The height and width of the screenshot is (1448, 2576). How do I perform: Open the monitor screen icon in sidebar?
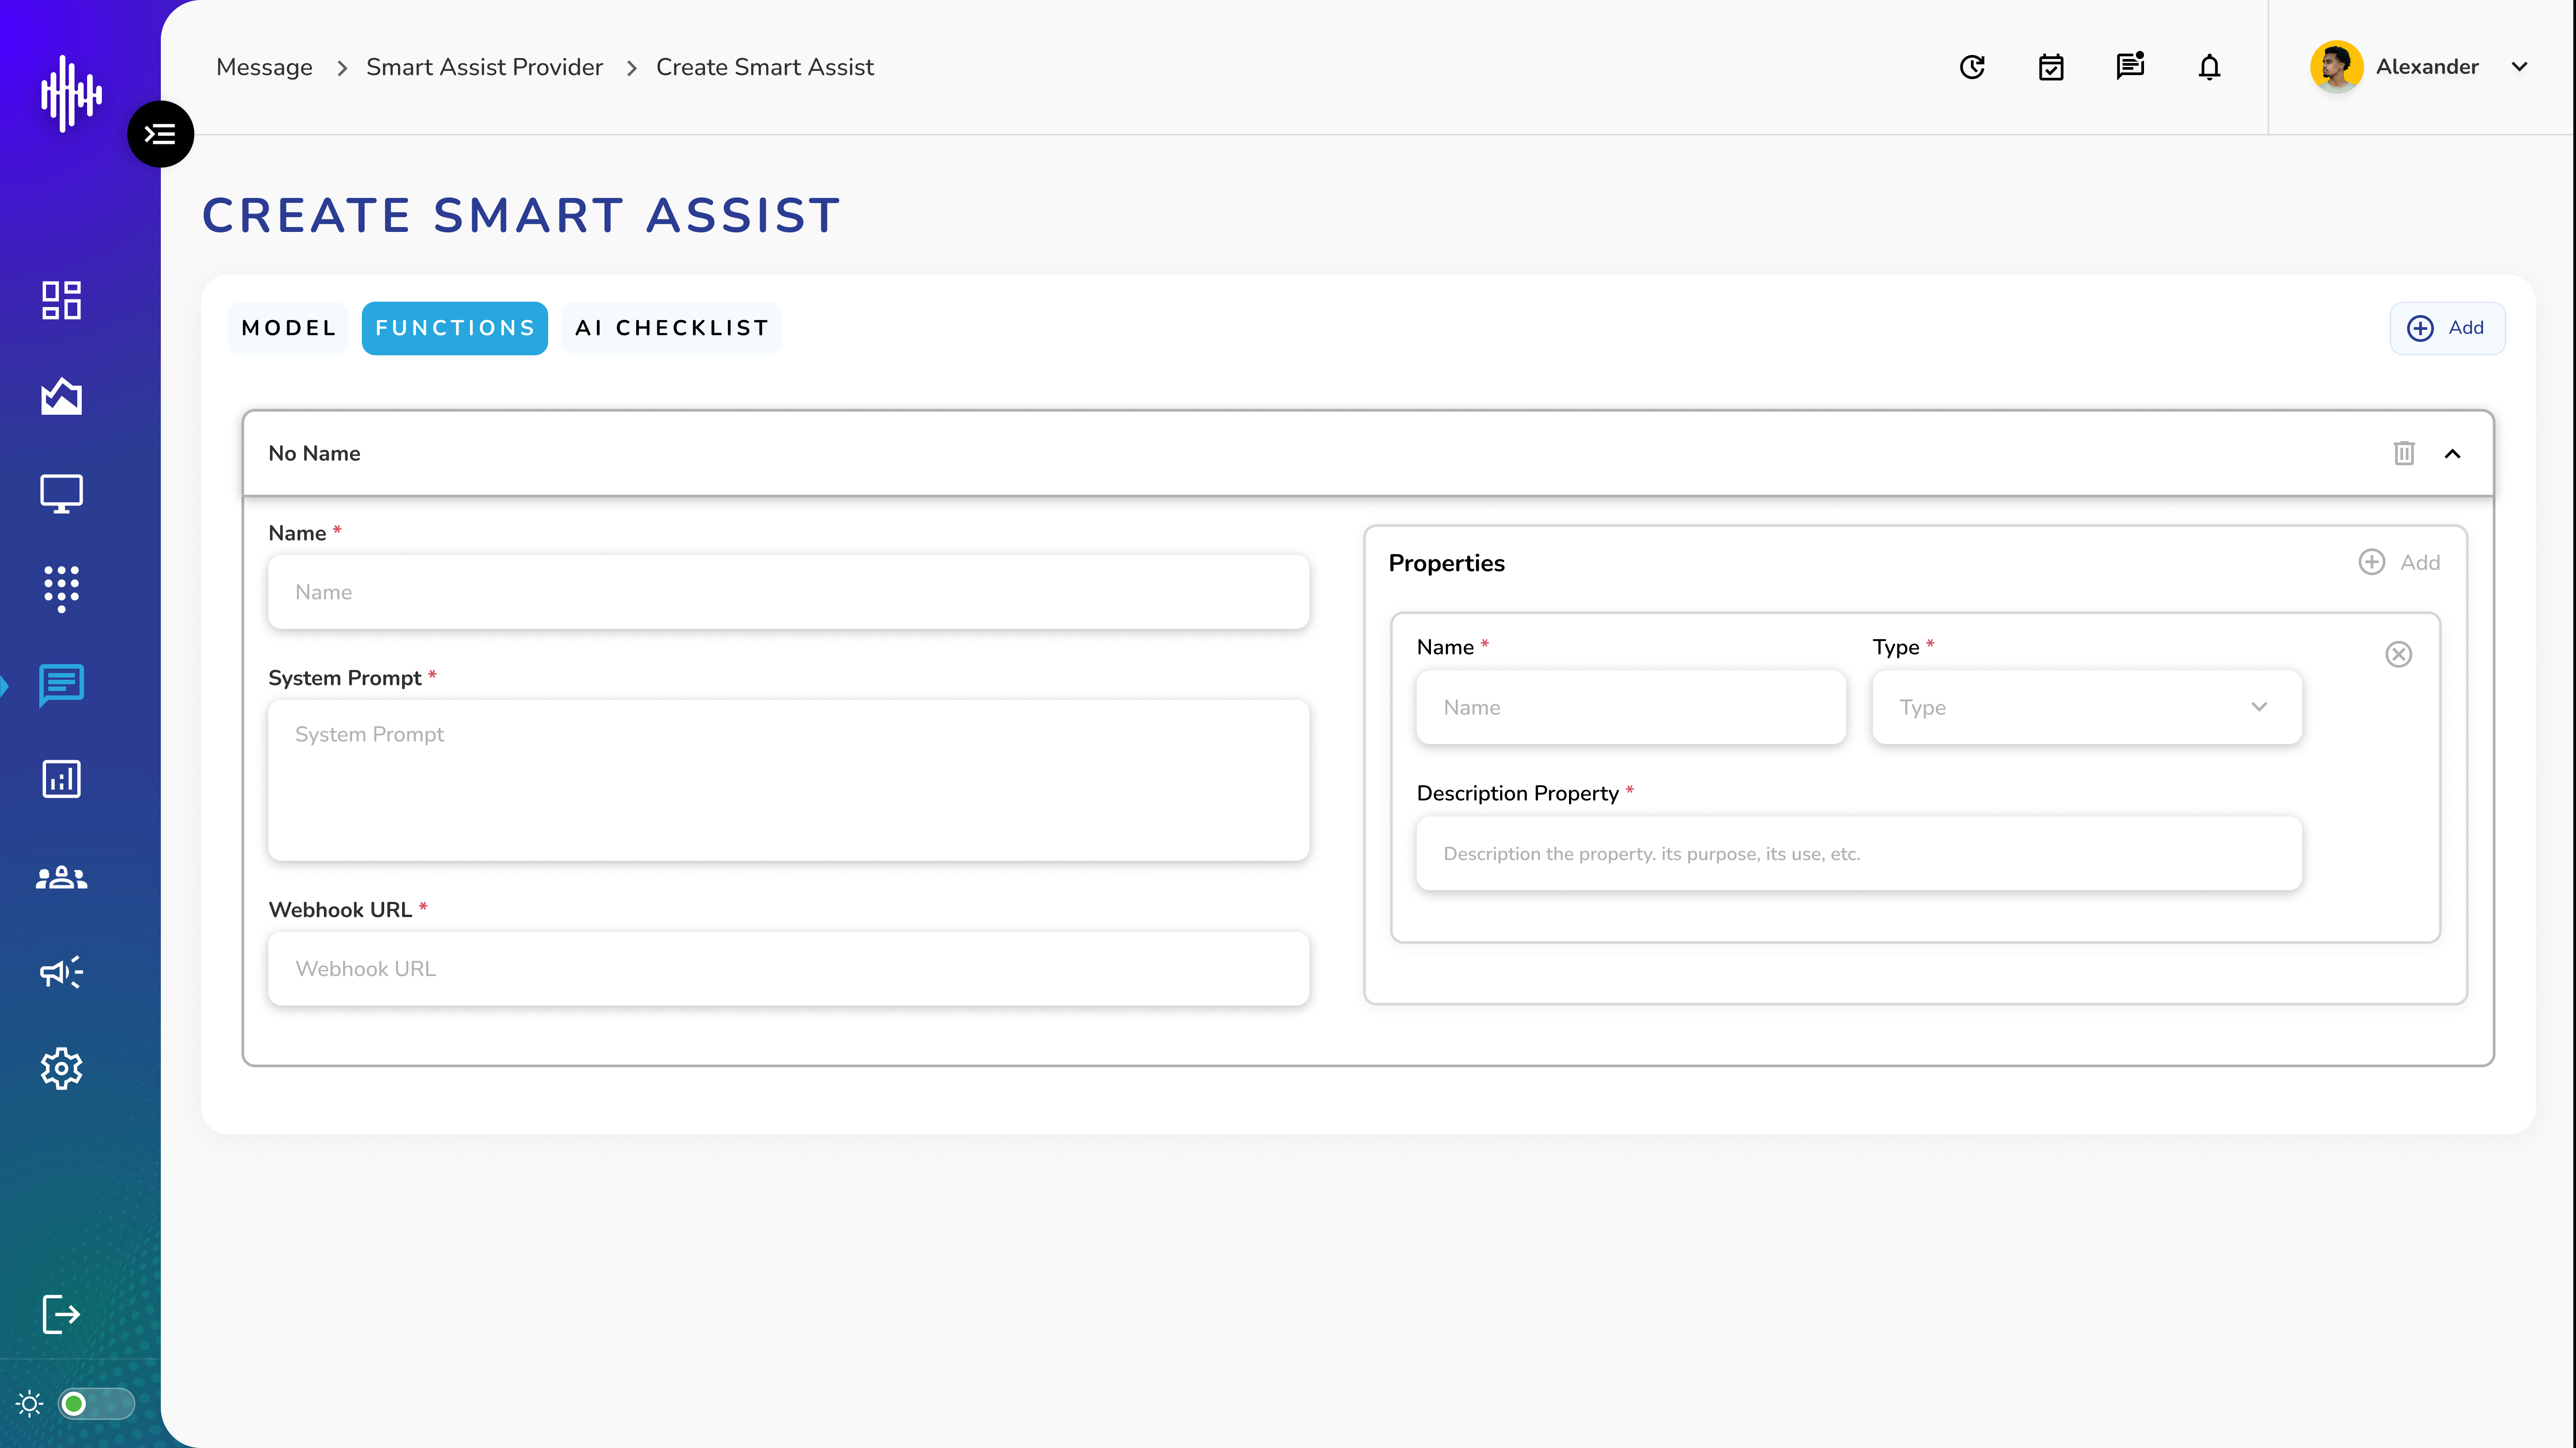[x=61, y=493]
